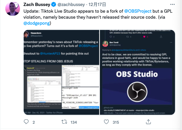Click the Naaackers avatar in screenshot
Screen dimensions: 182x130
(x=26, y=34)
